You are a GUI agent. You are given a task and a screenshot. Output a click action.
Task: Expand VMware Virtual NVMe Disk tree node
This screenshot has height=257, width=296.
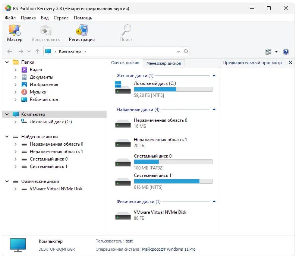tap(15, 189)
